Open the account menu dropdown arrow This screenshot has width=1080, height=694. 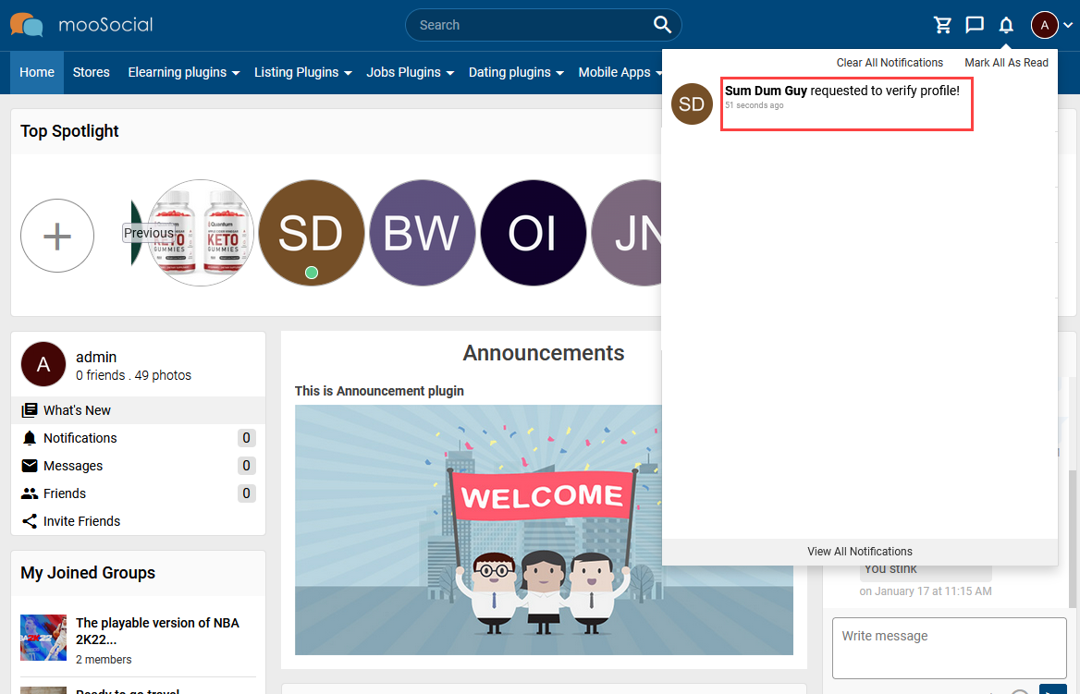[1068, 26]
